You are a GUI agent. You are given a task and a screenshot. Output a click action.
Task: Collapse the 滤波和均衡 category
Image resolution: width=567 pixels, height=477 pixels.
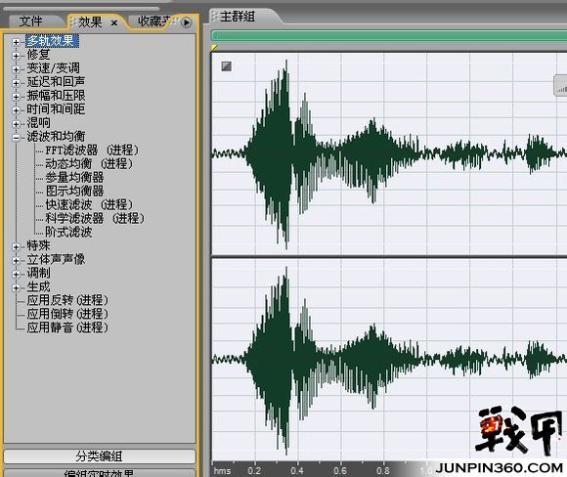tap(16, 138)
